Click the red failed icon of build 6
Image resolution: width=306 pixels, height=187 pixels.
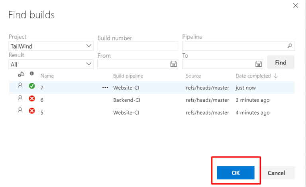(x=32, y=98)
